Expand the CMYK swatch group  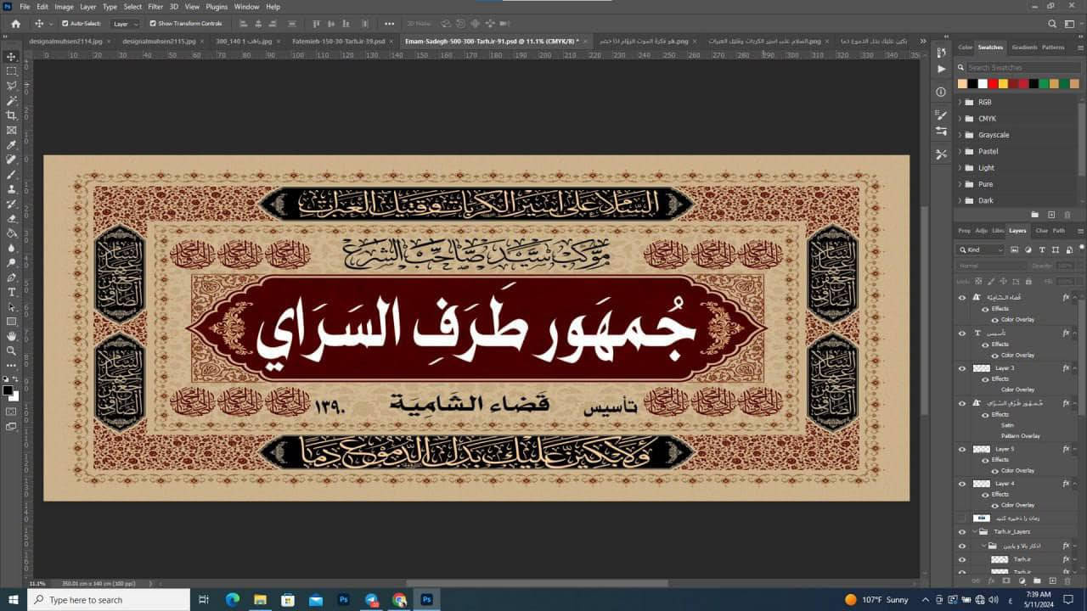coord(960,118)
